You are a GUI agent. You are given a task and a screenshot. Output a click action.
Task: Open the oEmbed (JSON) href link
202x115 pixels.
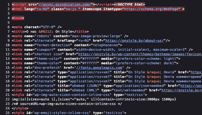[x=191, y=86]
